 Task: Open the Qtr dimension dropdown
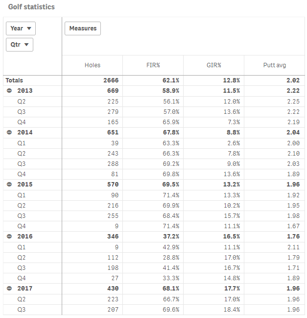pyautogui.click(x=20, y=45)
